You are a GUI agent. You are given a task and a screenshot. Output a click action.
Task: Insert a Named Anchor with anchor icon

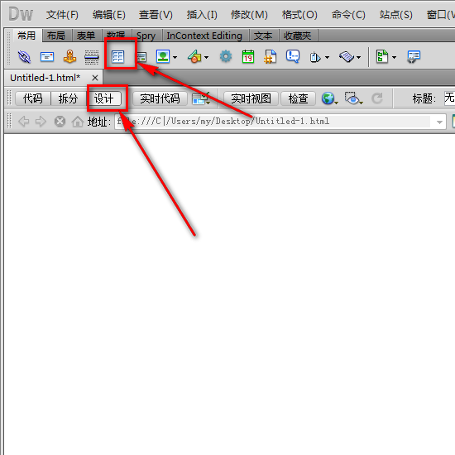(69, 56)
